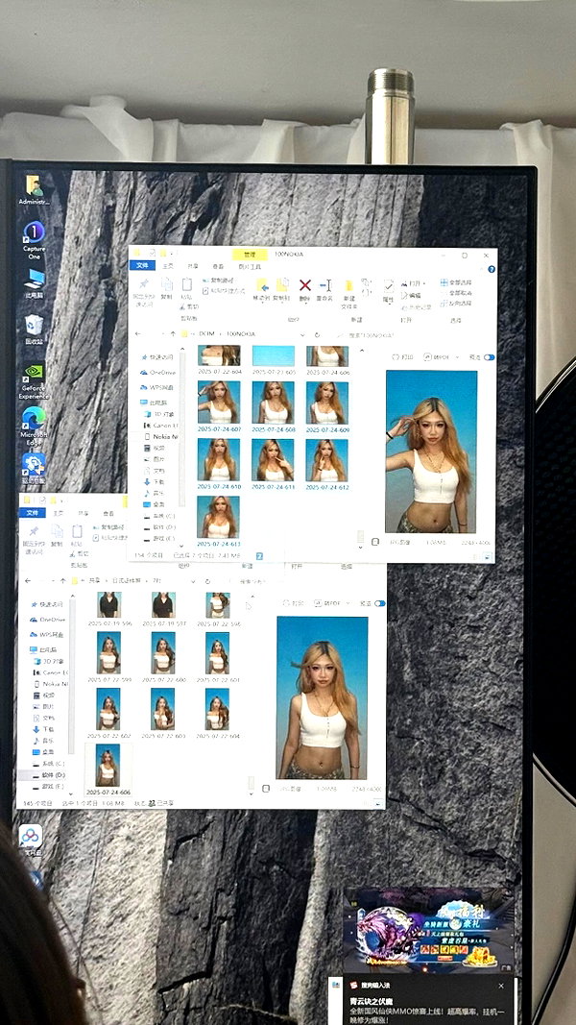
Task: Expand the 转PDF dropdown arrow in 100NOKIA window
Action: point(457,357)
